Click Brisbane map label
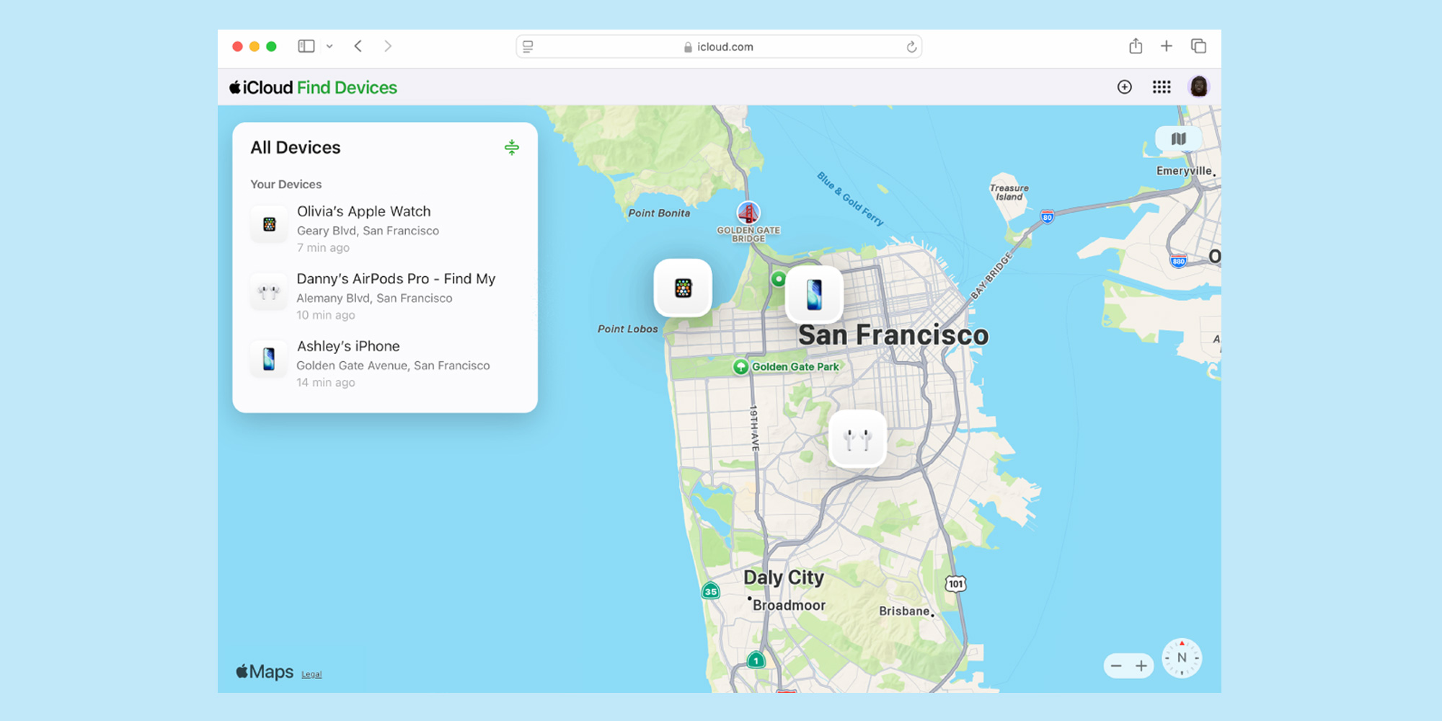Screen dimensions: 1442x721 [904, 611]
